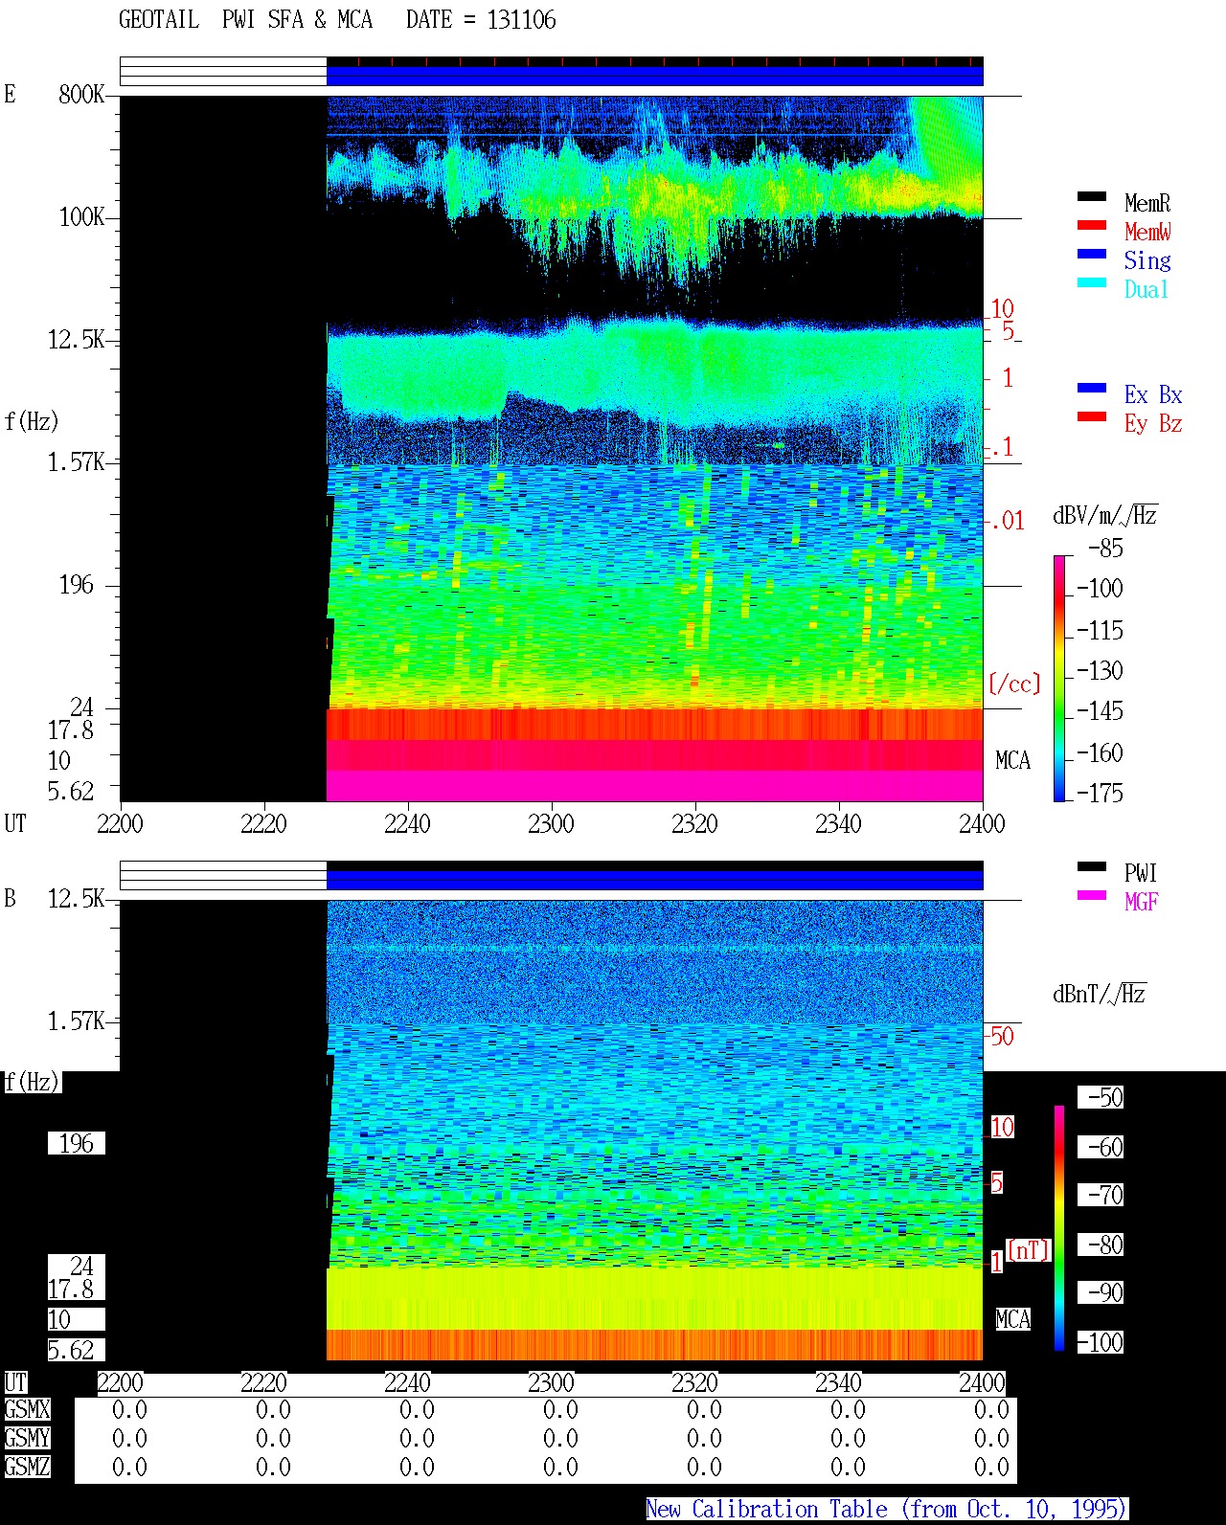
Task: Click the 800K frequency label on the E axis
Action: (81, 95)
